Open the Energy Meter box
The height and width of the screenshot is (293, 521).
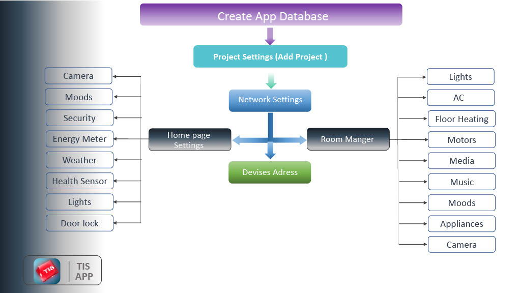click(79, 139)
